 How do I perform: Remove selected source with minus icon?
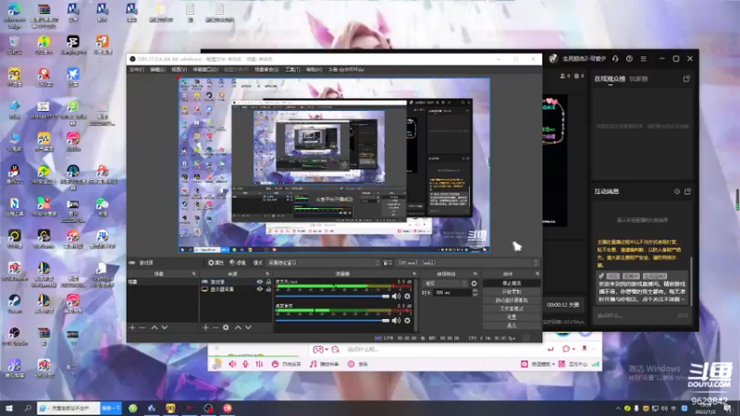tap(216, 327)
